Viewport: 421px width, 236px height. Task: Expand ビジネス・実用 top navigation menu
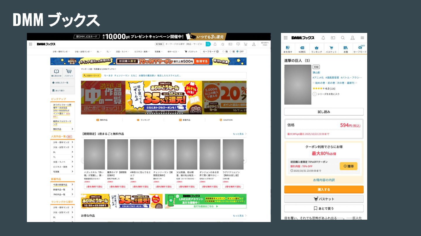pos(142,52)
